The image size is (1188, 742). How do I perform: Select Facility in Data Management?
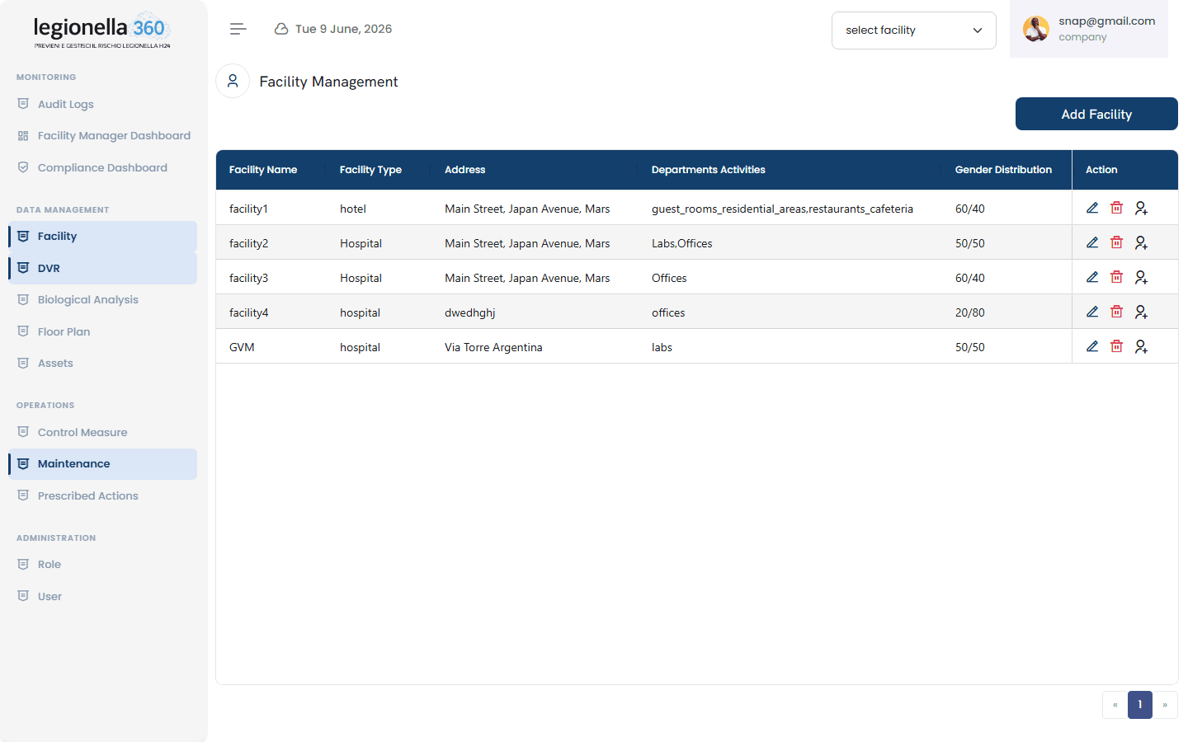[103, 236]
